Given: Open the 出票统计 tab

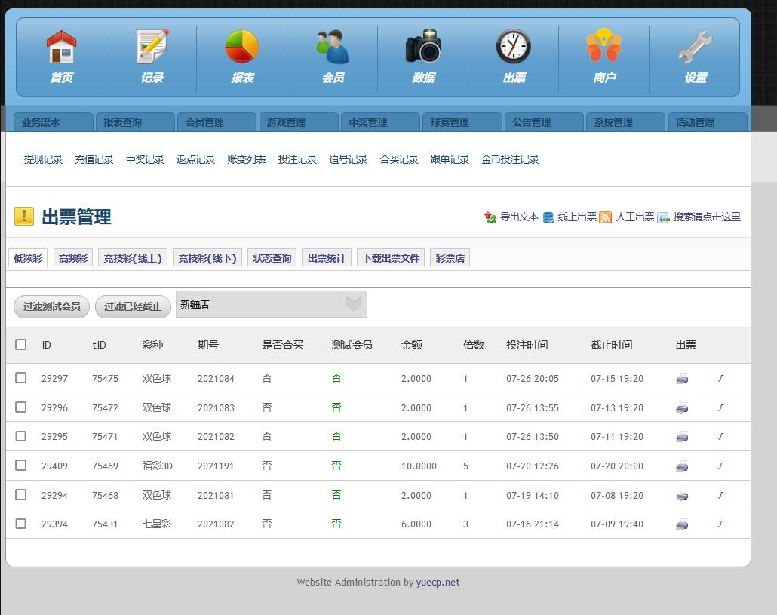Looking at the screenshot, I should (x=327, y=257).
